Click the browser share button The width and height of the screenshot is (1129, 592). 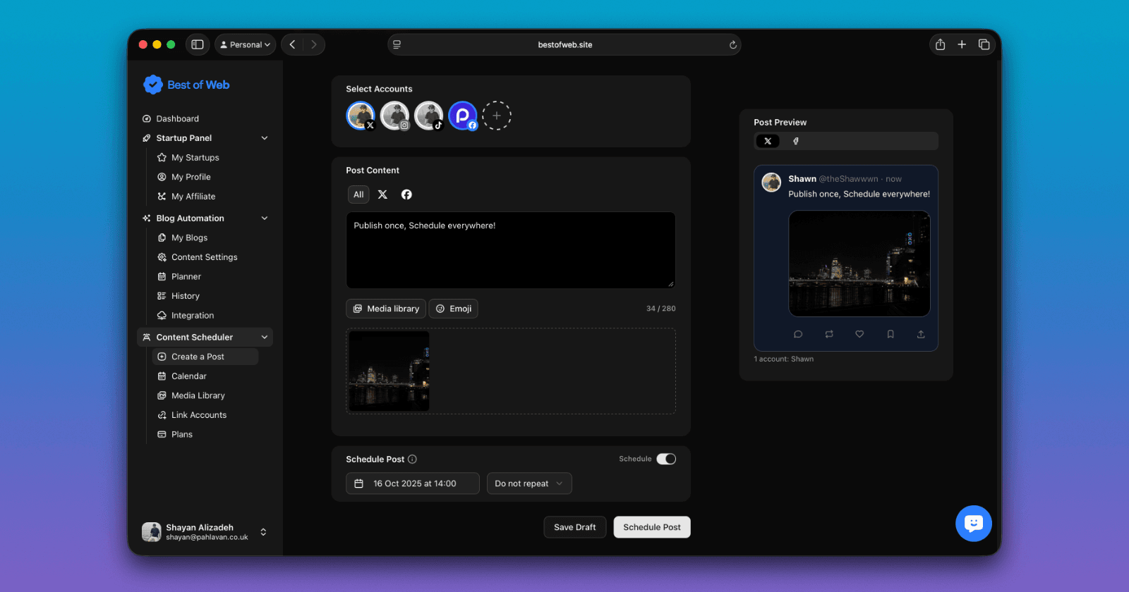tap(940, 44)
